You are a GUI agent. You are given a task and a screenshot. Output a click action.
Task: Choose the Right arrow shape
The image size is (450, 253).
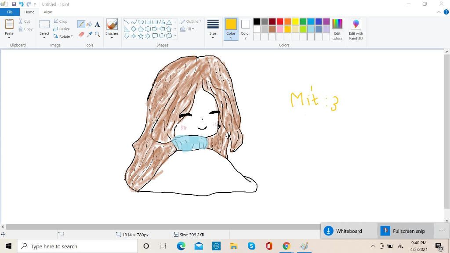pyautogui.click(x=155, y=29)
